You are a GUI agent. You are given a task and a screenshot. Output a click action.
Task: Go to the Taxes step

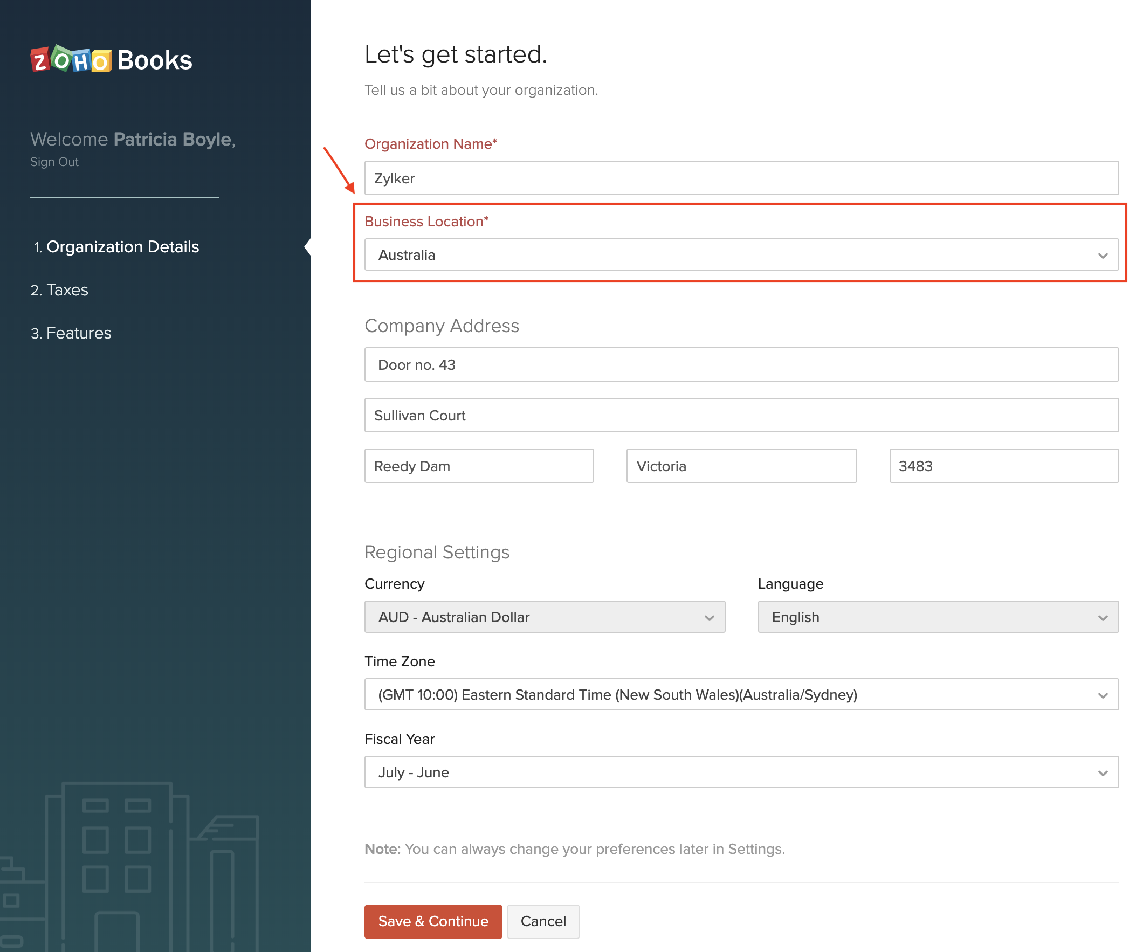click(66, 289)
